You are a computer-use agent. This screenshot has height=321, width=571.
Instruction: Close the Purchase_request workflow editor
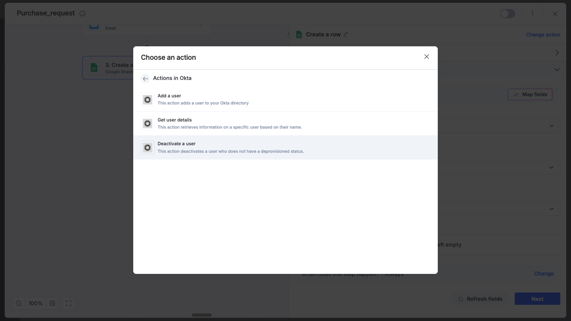pyautogui.click(x=555, y=14)
